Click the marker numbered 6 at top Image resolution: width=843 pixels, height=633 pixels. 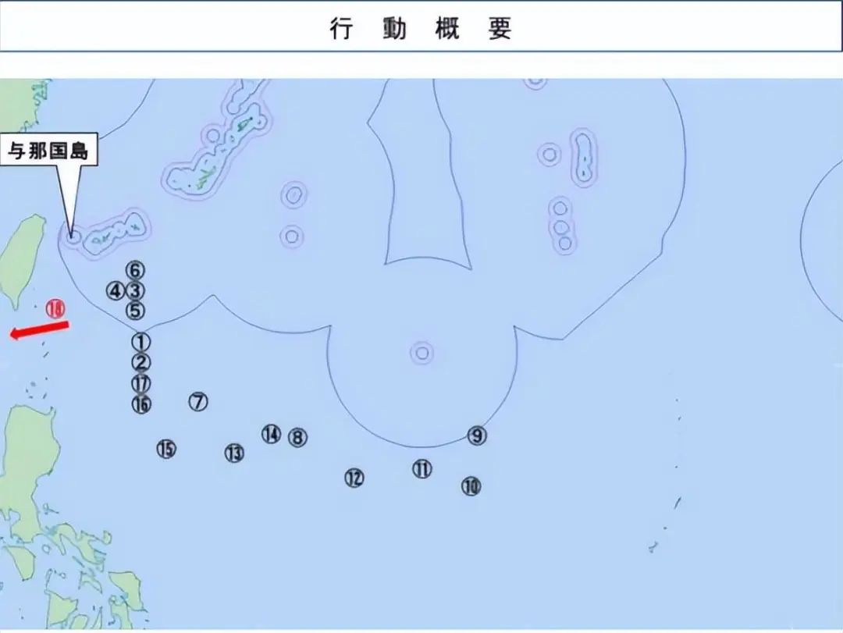point(137,271)
